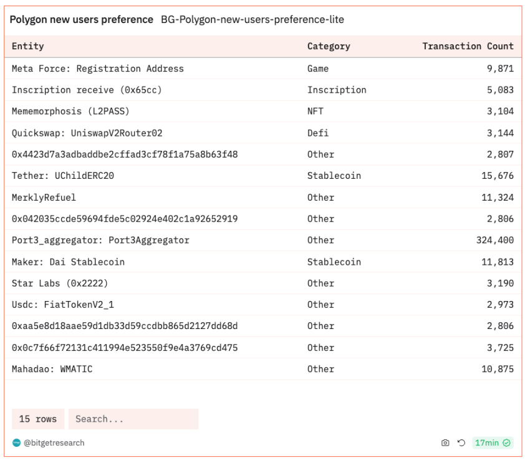
Task: Select the Mahadao: WMATIC row
Action: (52, 369)
